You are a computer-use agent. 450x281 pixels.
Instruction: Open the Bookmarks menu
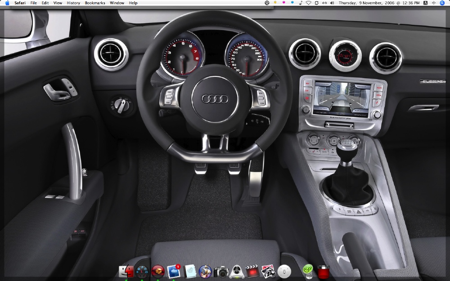(x=95, y=3)
